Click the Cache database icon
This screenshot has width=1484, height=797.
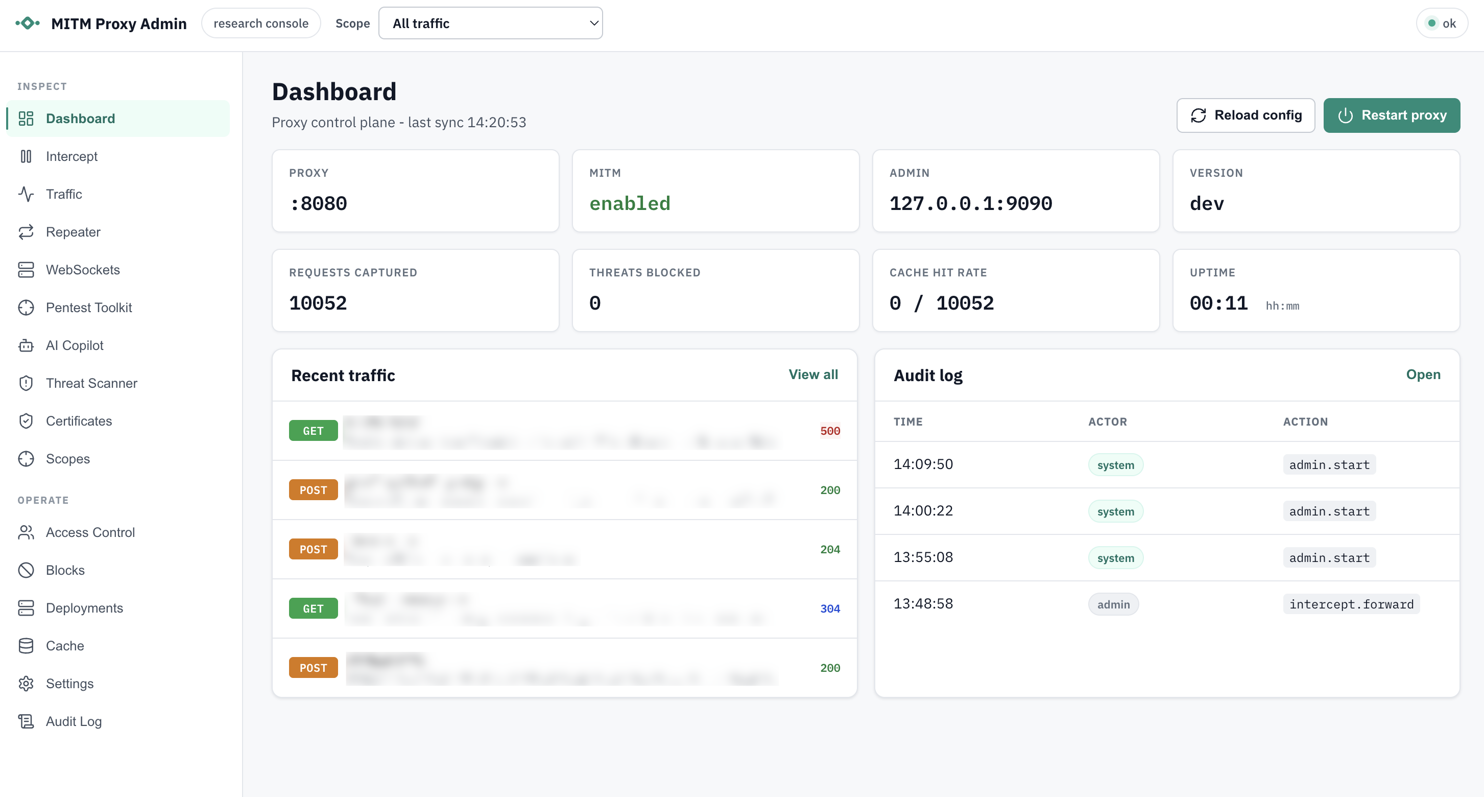coord(26,645)
